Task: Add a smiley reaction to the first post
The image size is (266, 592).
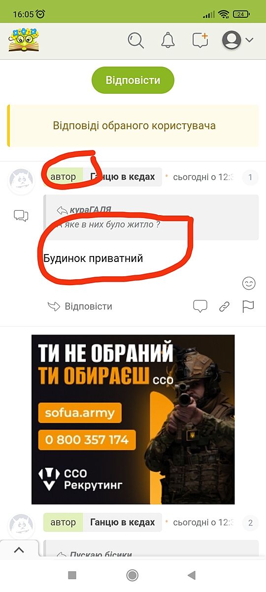Action: coord(249,283)
